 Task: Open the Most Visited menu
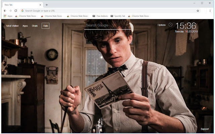click(12, 26)
